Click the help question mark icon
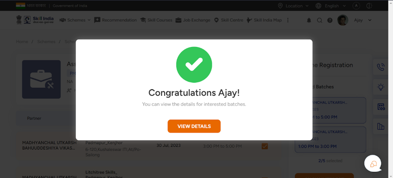This screenshot has width=393, height=178. click(x=330, y=20)
